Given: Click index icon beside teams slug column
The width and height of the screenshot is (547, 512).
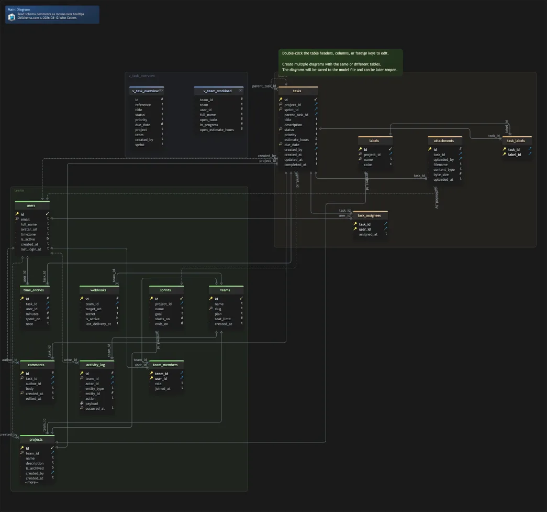Looking at the screenshot, I should pyautogui.click(x=211, y=309).
